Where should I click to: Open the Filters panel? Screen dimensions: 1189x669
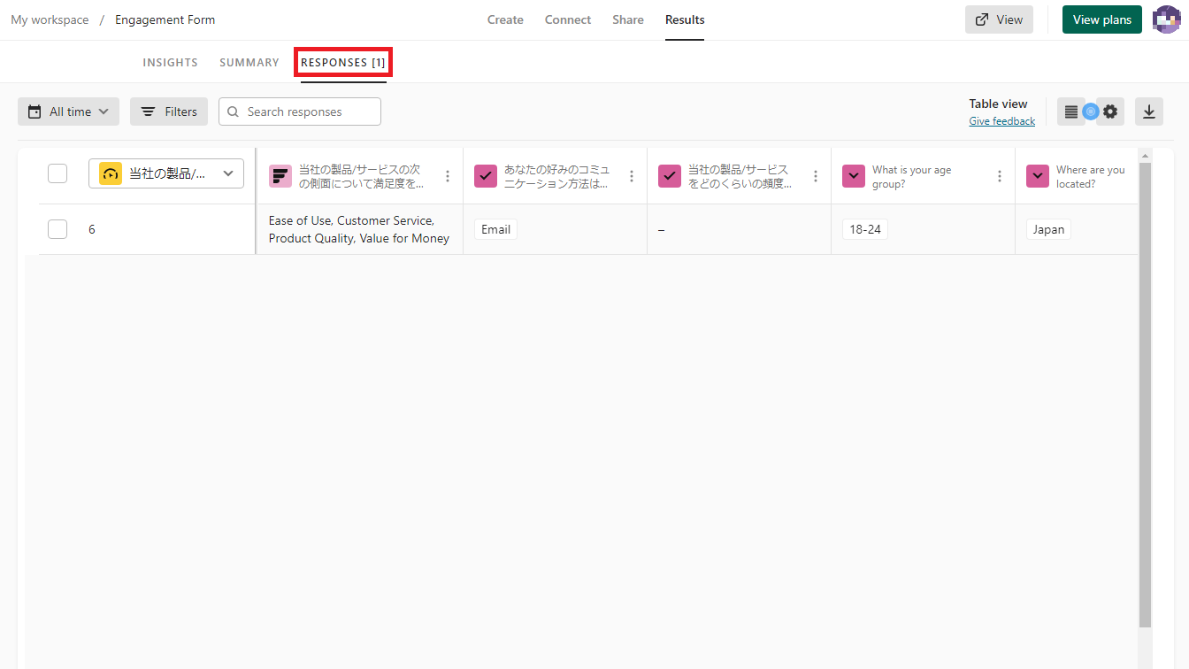coord(169,111)
